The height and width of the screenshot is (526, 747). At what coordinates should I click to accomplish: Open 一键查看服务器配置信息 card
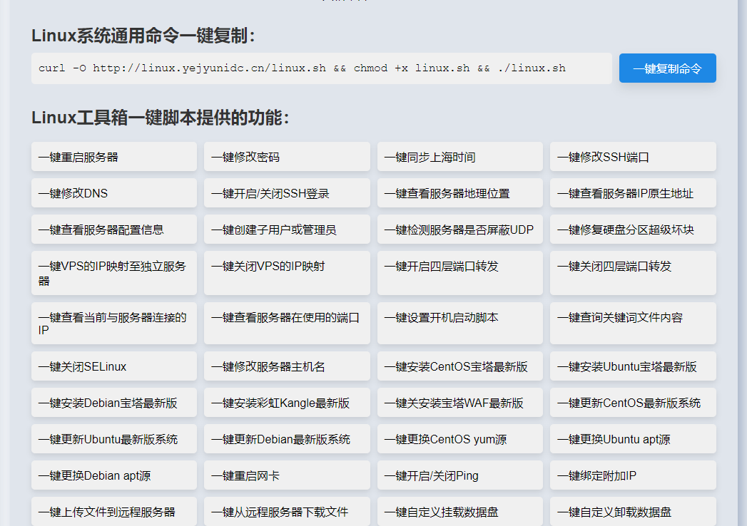click(x=114, y=230)
